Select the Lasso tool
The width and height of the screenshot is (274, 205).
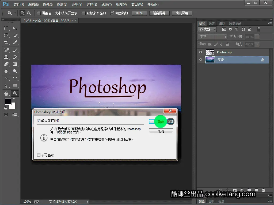click(6, 36)
